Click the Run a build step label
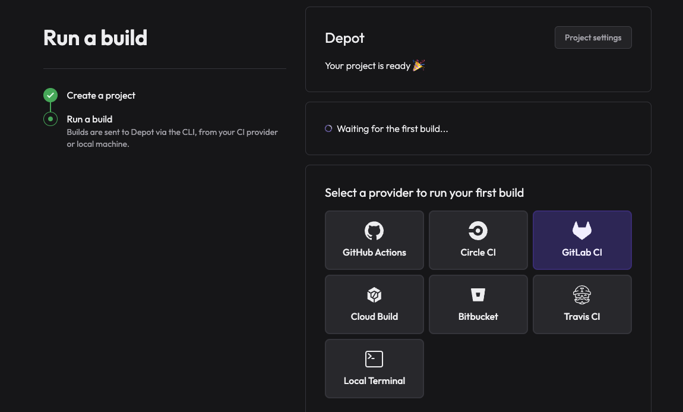The image size is (683, 412). coord(90,119)
